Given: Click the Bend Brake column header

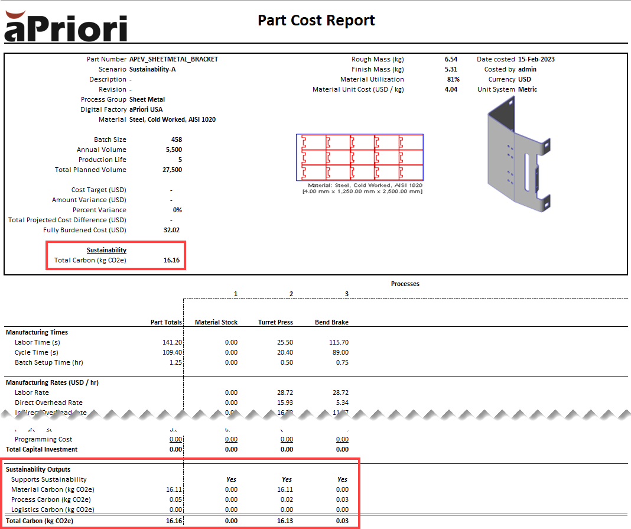Looking at the screenshot, I should 331,322.
